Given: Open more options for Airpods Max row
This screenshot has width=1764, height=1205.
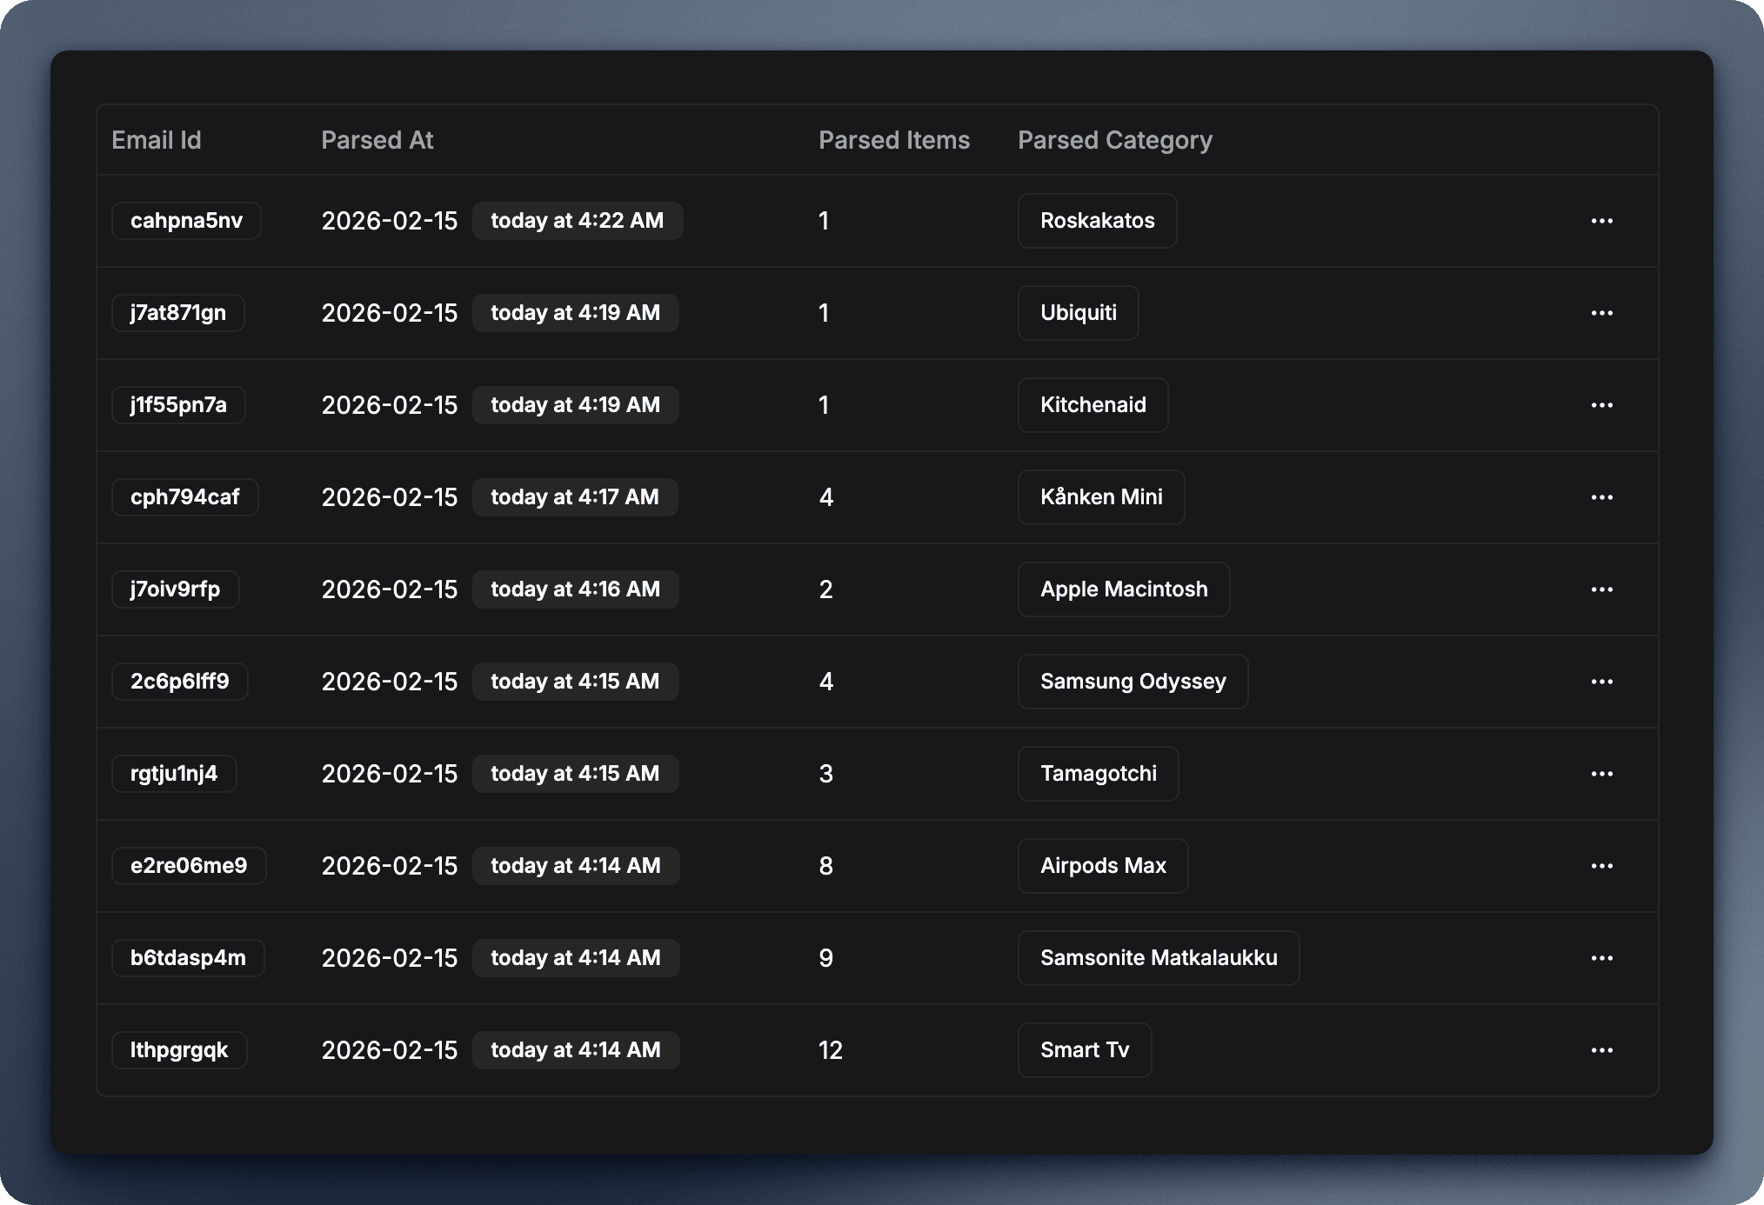Looking at the screenshot, I should (x=1601, y=866).
